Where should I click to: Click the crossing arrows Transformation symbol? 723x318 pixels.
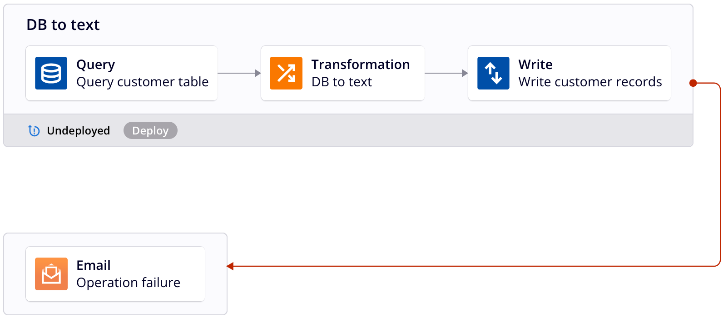point(286,73)
